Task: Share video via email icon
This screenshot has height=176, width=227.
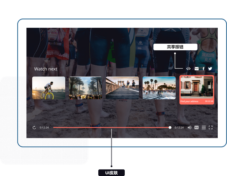Action: [197, 69]
